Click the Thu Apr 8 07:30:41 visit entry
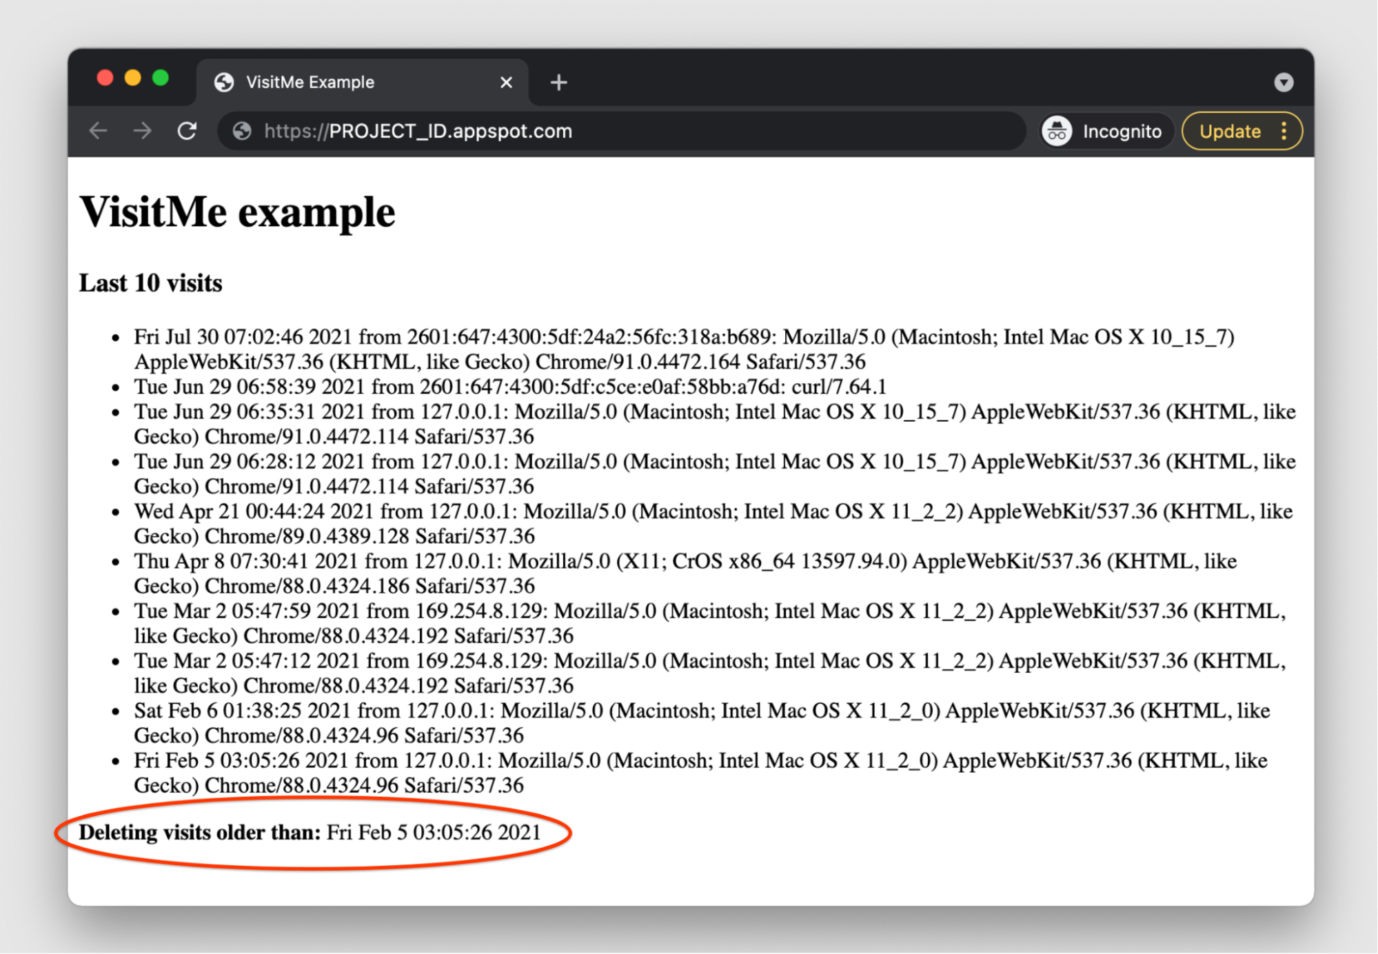This screenshot has height=954, width=1378. pos(685,574)
